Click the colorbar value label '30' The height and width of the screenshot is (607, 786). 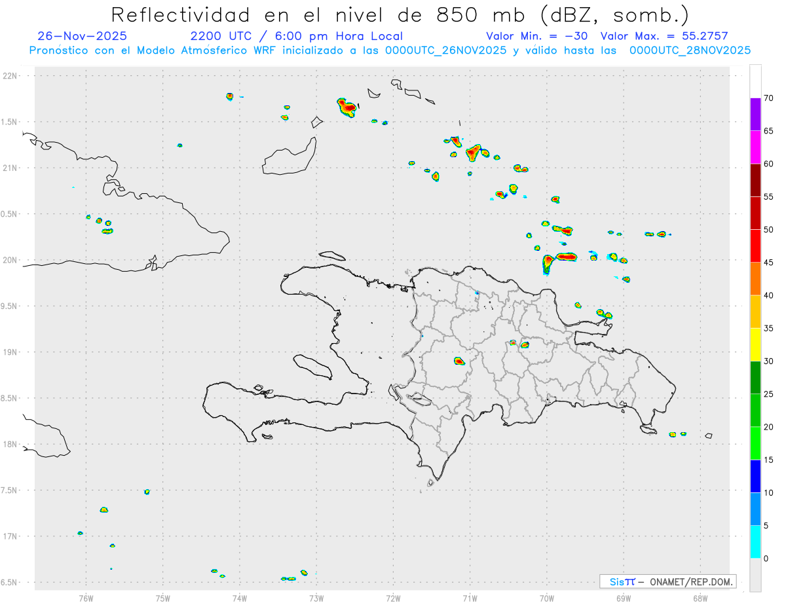[768, 361]
